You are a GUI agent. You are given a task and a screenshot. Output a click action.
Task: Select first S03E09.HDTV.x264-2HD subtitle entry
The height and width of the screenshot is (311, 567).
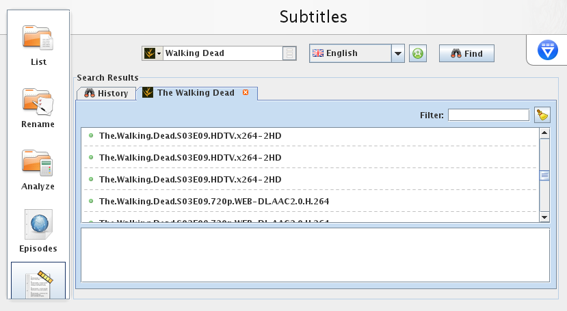(x=311, y=136)
